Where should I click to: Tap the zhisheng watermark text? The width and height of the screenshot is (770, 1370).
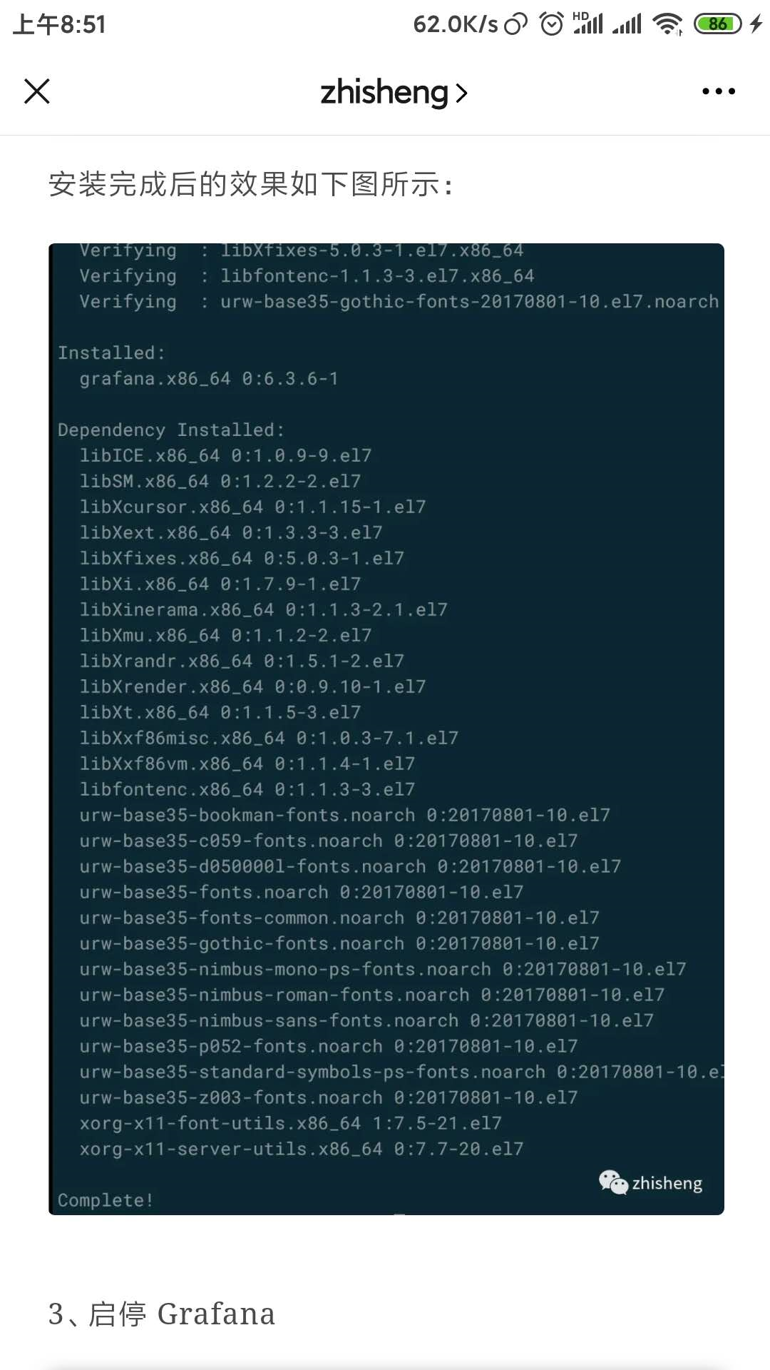(667, 1183)
